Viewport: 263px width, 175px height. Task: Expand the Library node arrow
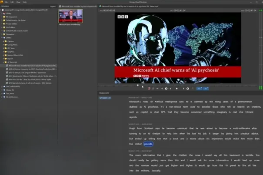click(x=2, y=13)
